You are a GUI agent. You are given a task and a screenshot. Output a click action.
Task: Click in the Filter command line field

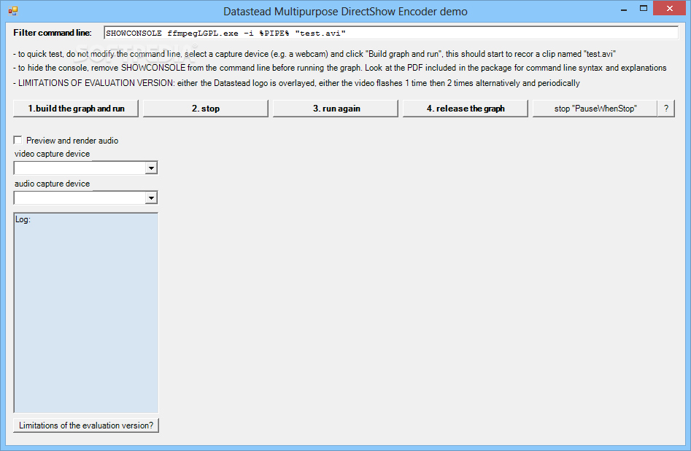point(391,33)
